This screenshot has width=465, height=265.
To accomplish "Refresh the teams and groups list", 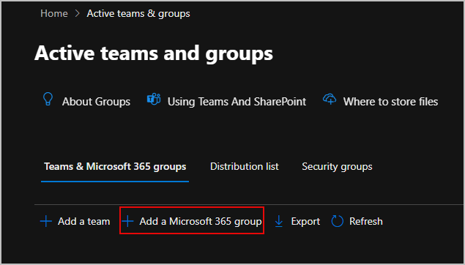I will point(357,221).
